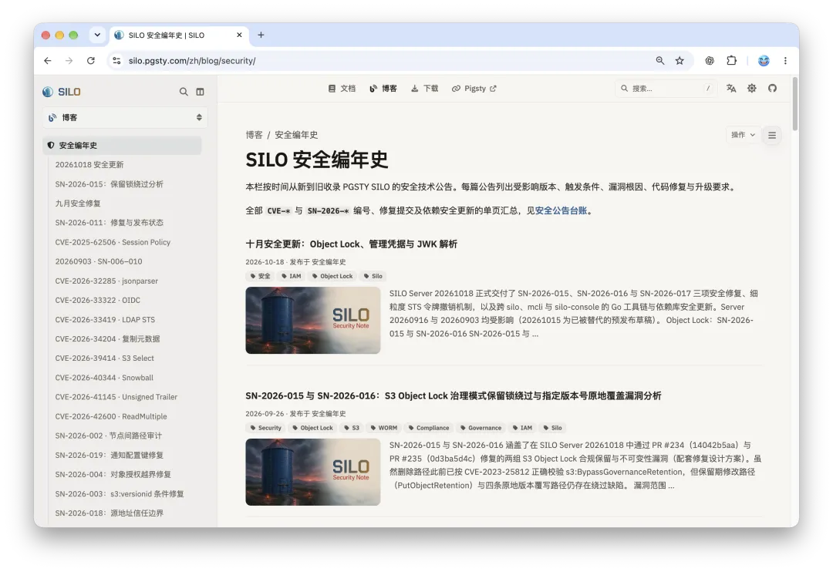This screenshot has width=833, height=572.
Task: Click the page vertical scrollbar
Action: click(x=794, y=104)
